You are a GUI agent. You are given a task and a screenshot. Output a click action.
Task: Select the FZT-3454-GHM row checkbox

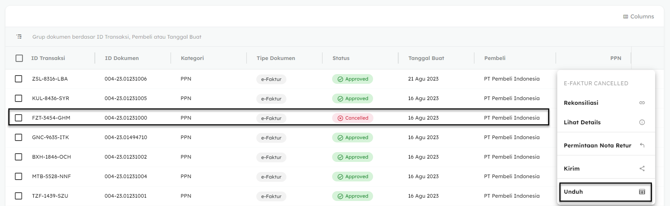(18, 118)
